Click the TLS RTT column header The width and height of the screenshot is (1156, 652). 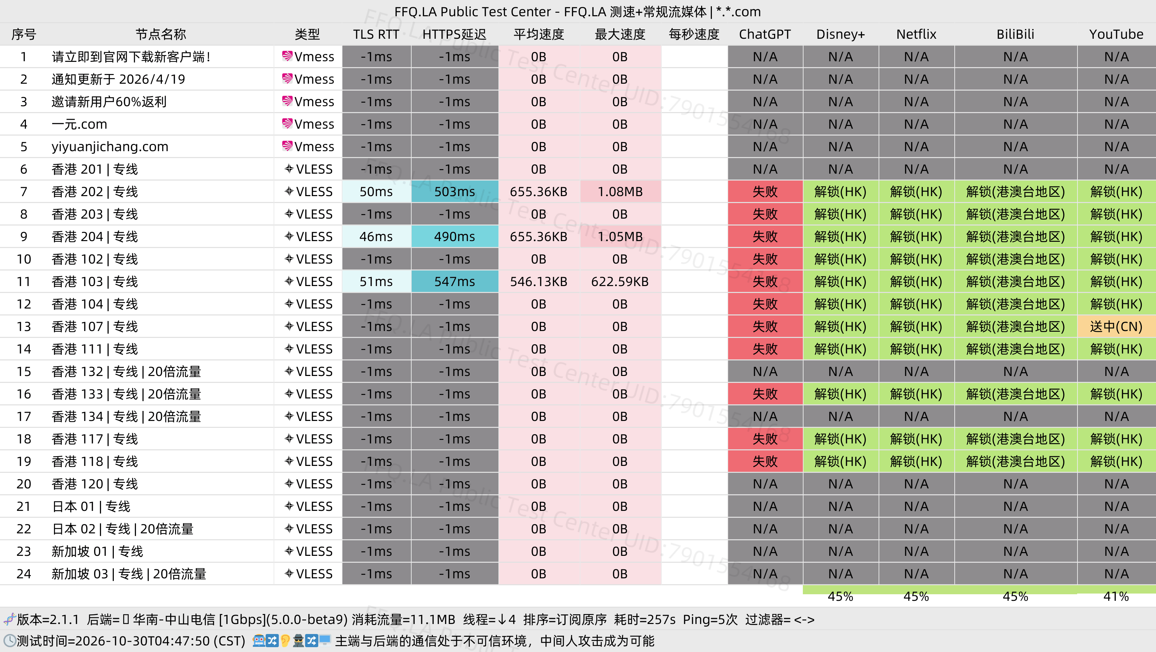pyautogui.click(x=376, y=34)
